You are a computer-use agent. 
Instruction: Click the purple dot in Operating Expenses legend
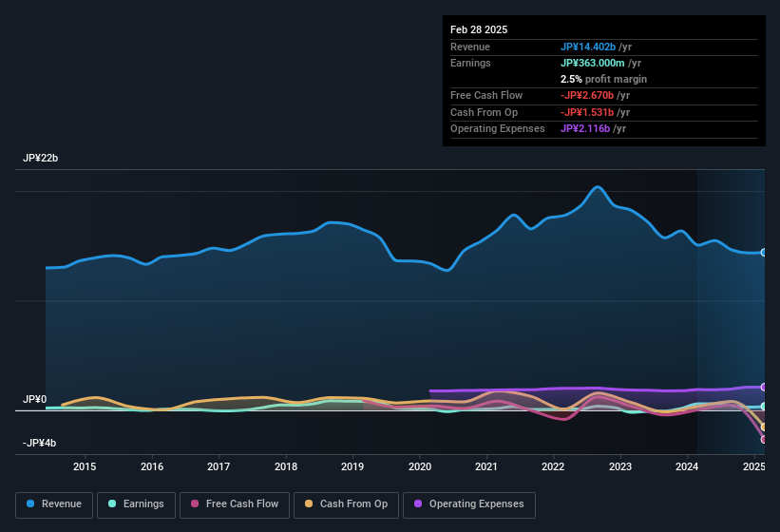pos(418,503)
